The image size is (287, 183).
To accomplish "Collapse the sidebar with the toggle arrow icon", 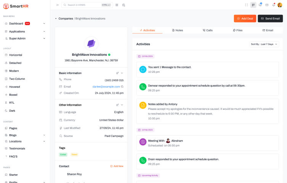I will (58, 5).
